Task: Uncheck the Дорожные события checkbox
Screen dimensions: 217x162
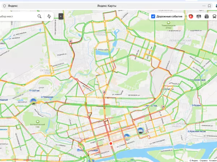Action: [153, 17]
